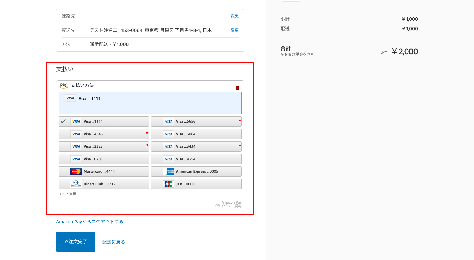Screen dimensions: 474x260
Task: Select the Visa card ending 2323
Action: point(104,146)
